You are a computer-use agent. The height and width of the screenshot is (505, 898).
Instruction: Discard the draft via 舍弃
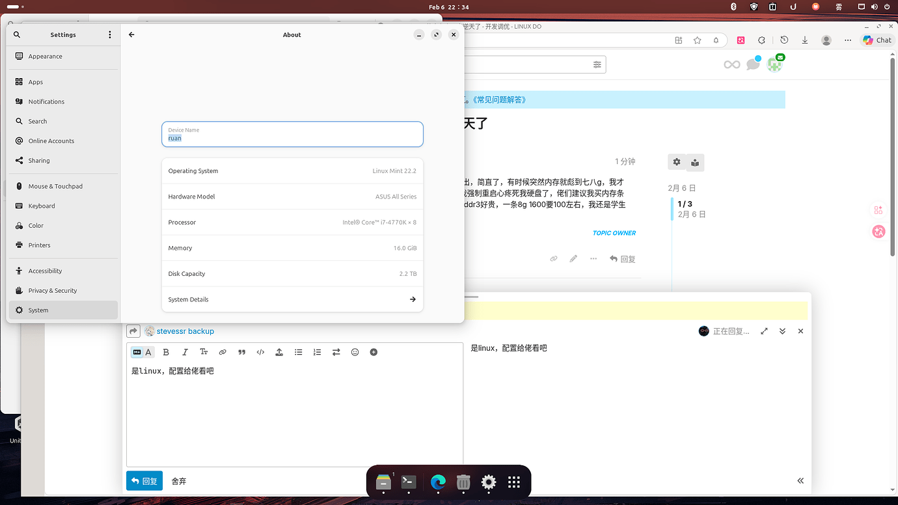coord(179,481)
